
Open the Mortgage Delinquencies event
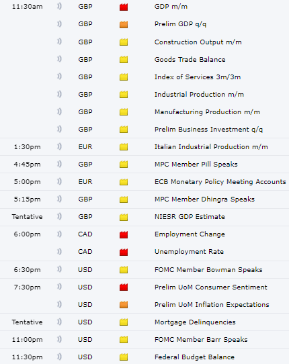[195, 322]
